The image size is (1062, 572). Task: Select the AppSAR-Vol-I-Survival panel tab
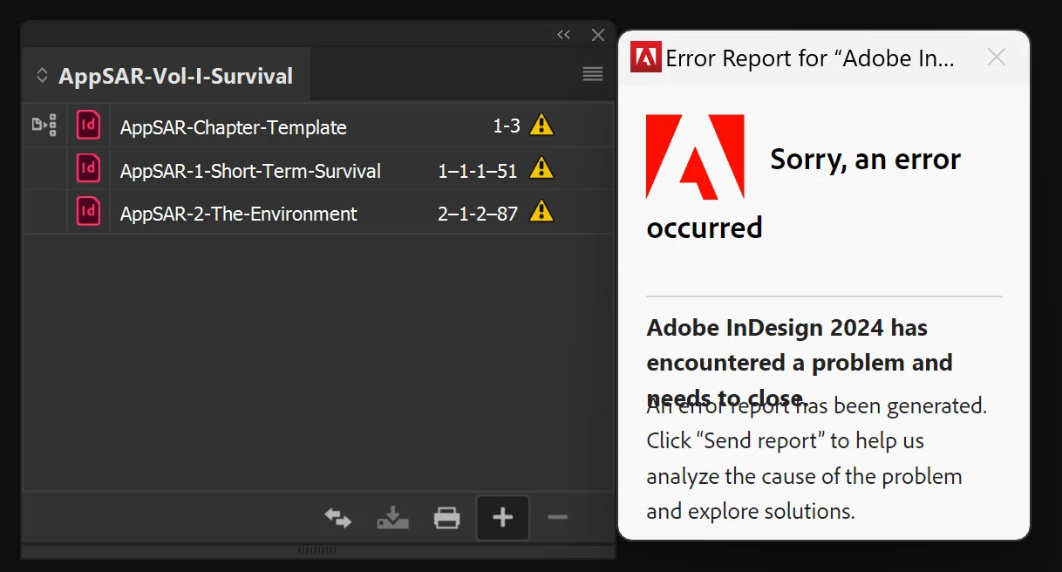[x=175, y=76]
